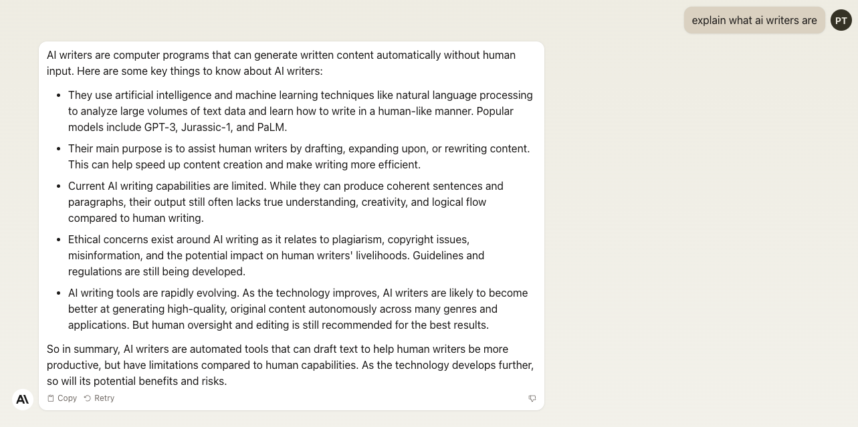Click the PT initials on the profile badge
The width and height of the screenshot is (858, 427).
point(841,20)
